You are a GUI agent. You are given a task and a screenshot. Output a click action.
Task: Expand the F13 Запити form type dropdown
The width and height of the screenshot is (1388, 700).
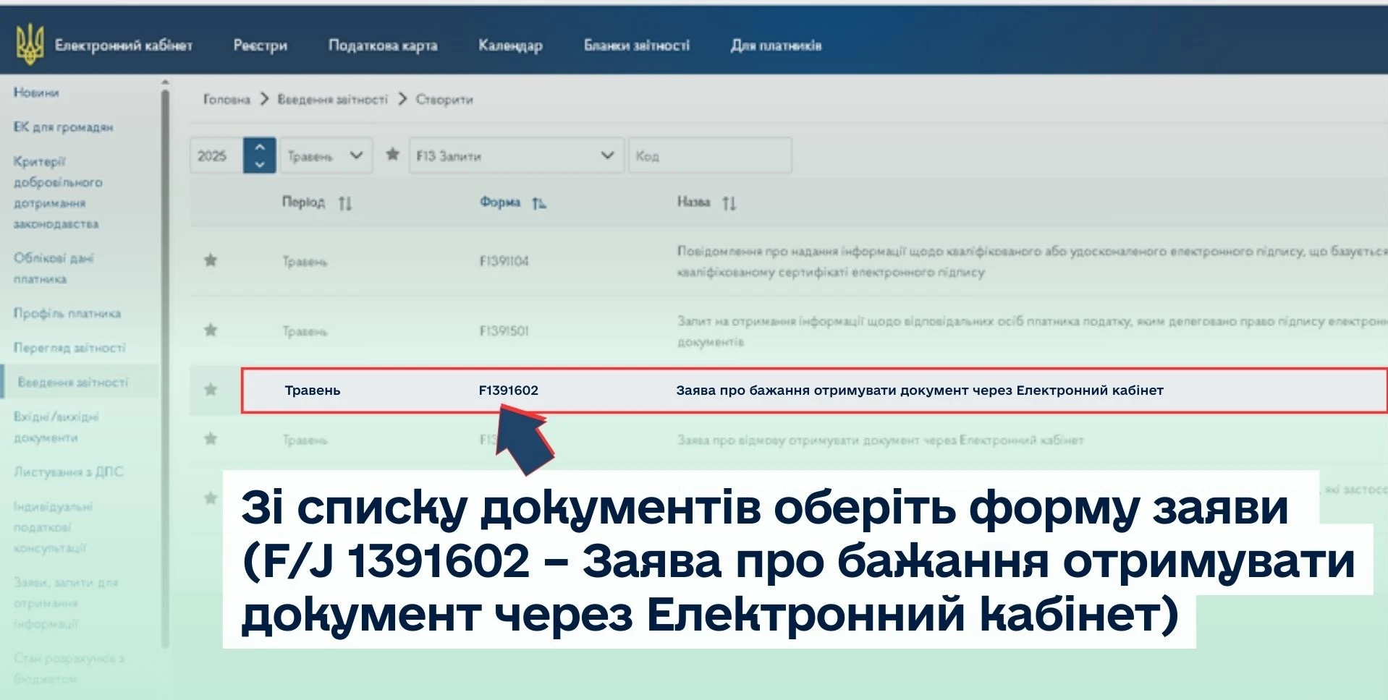pos(515,155)
